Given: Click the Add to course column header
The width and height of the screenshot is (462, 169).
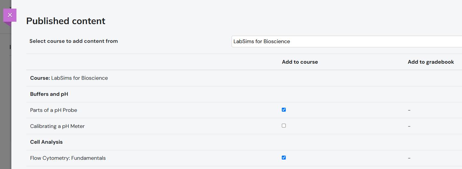Looking at the screenshot, I should (x=300, y=62).
